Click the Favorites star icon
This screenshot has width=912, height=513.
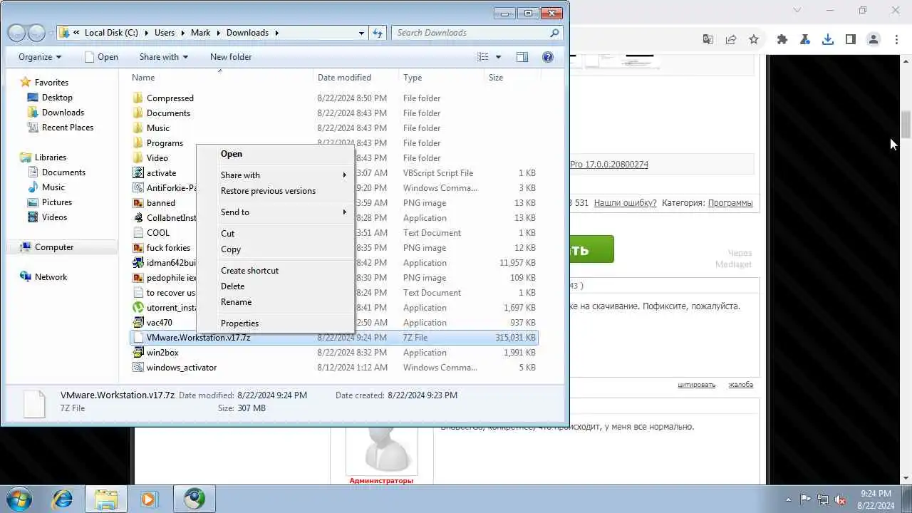tap(25, 83)
